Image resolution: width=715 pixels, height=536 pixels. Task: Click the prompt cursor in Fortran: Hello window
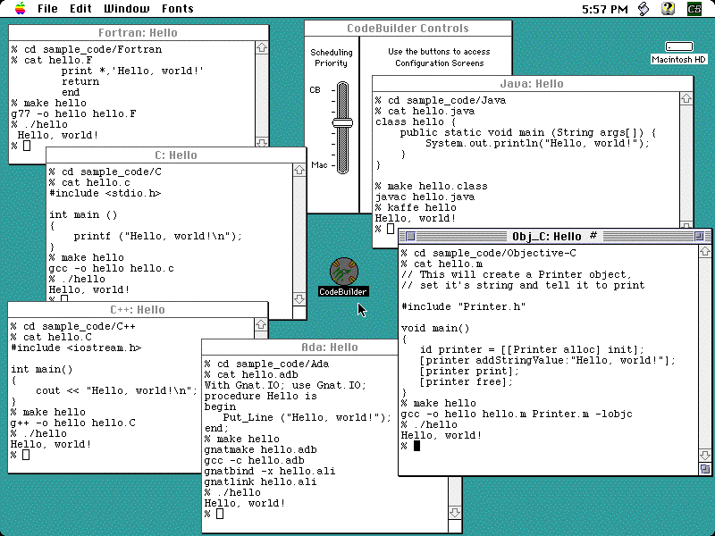point(27,146)
